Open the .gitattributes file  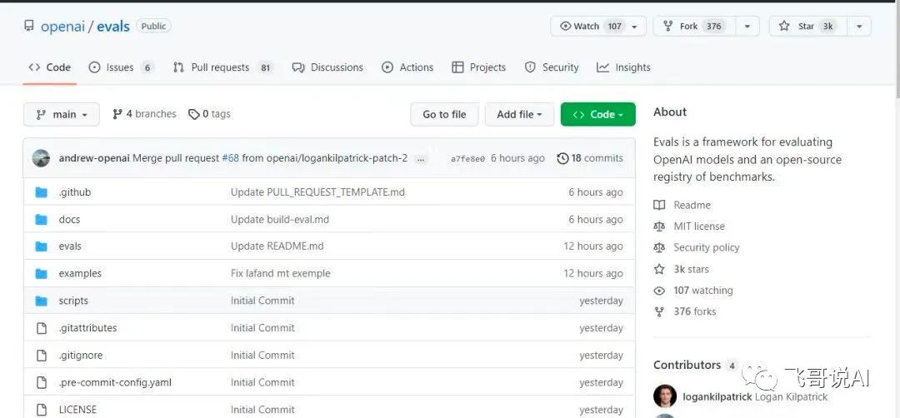coord(87,328)
